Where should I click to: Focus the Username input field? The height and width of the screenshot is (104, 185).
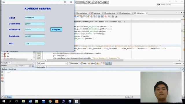(x=35, y=24)
